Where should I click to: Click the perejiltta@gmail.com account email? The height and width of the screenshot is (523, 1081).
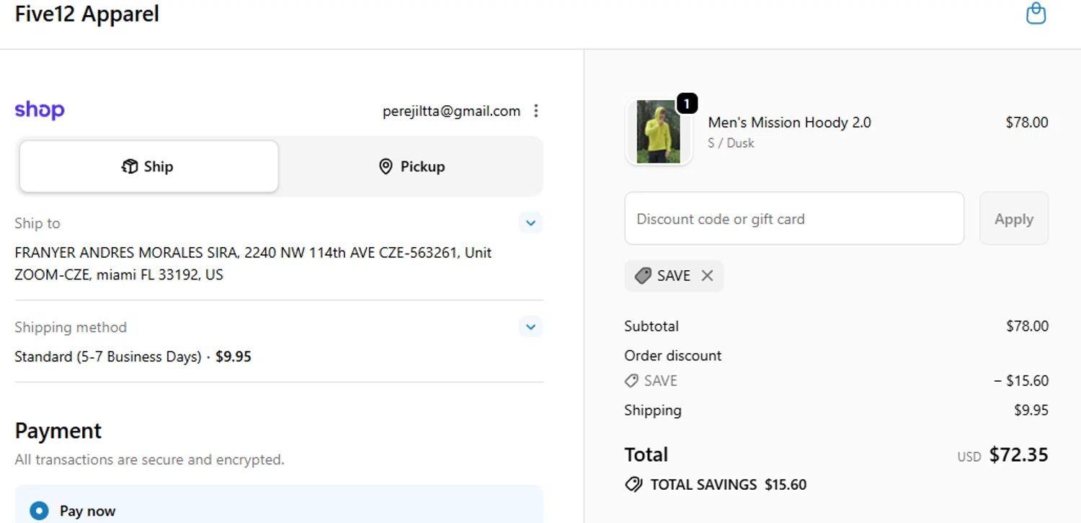tap(451, 111)
